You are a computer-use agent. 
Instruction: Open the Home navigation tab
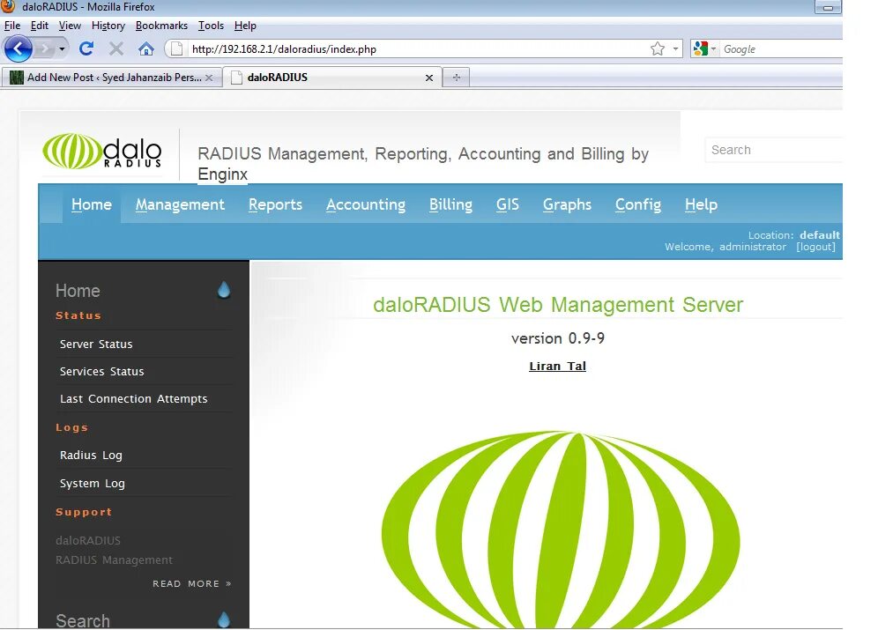[x=92, y=204]
